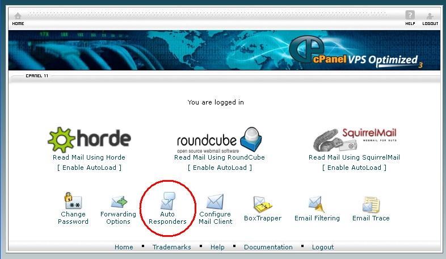The height and width of the screenshot is (259, 446).
Task: Click the "HOME" label in top bar
Action: click(x=18, y=24)
